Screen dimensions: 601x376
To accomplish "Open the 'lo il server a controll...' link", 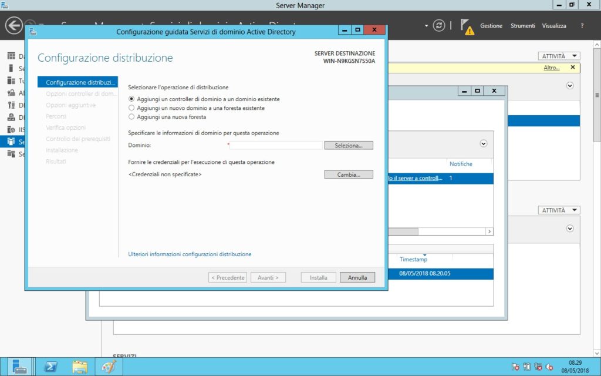I will pyautogui.click(x=416, y=178).
